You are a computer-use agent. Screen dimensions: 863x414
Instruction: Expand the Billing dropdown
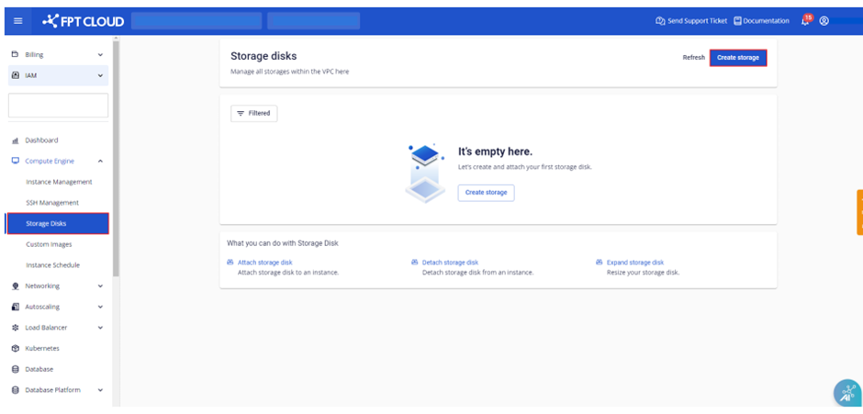pyautogui.click(x=100, y=55)
